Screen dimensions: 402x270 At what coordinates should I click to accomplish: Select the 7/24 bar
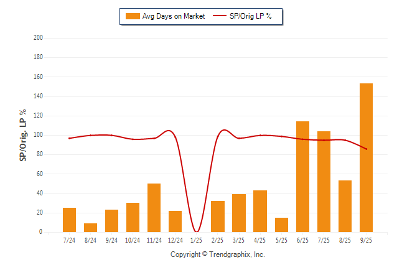click(x=69, y=220)
